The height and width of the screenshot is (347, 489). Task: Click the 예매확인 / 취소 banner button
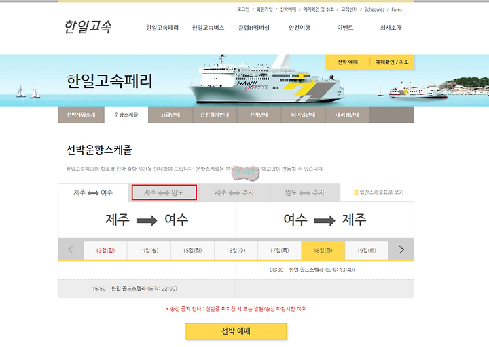coord(392,62)
